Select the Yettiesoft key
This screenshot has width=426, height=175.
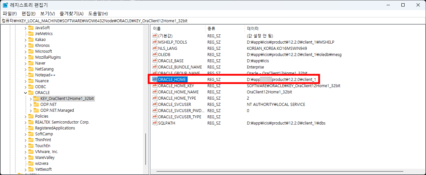coord(43,169)
